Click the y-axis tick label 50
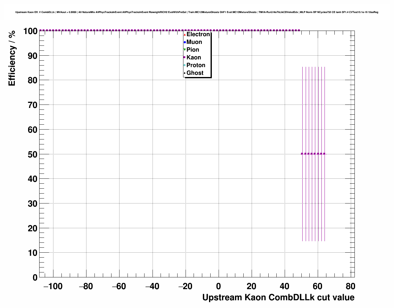The height and width of the screenshot is (308, 394). (x=32, y=154)
